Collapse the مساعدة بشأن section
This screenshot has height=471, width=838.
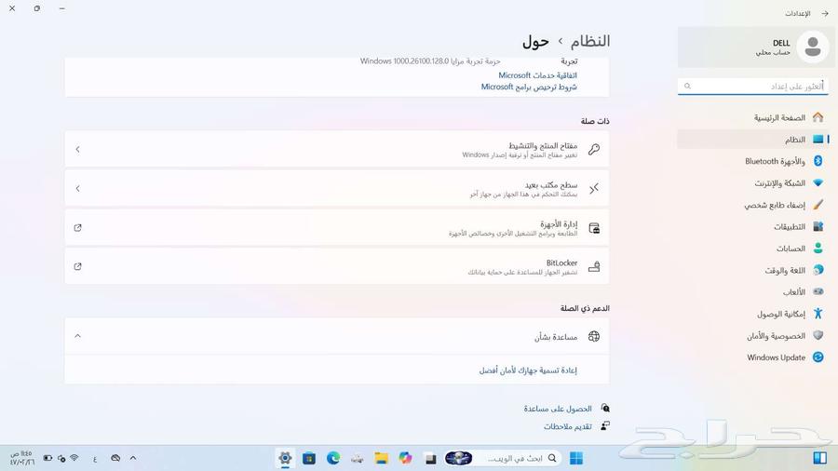click(x=77, y=336)
